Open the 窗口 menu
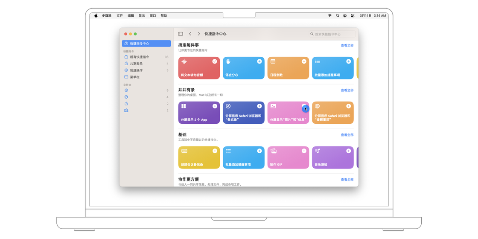This screenshot has height=239, width=478. coord(153,15)
